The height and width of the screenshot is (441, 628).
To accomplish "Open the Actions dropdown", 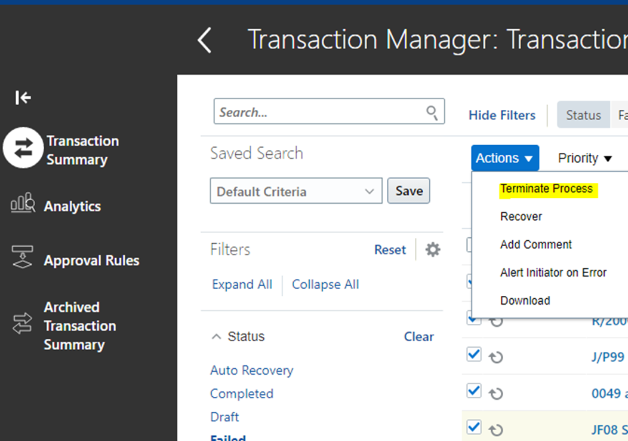I will (x=504, y=158).
